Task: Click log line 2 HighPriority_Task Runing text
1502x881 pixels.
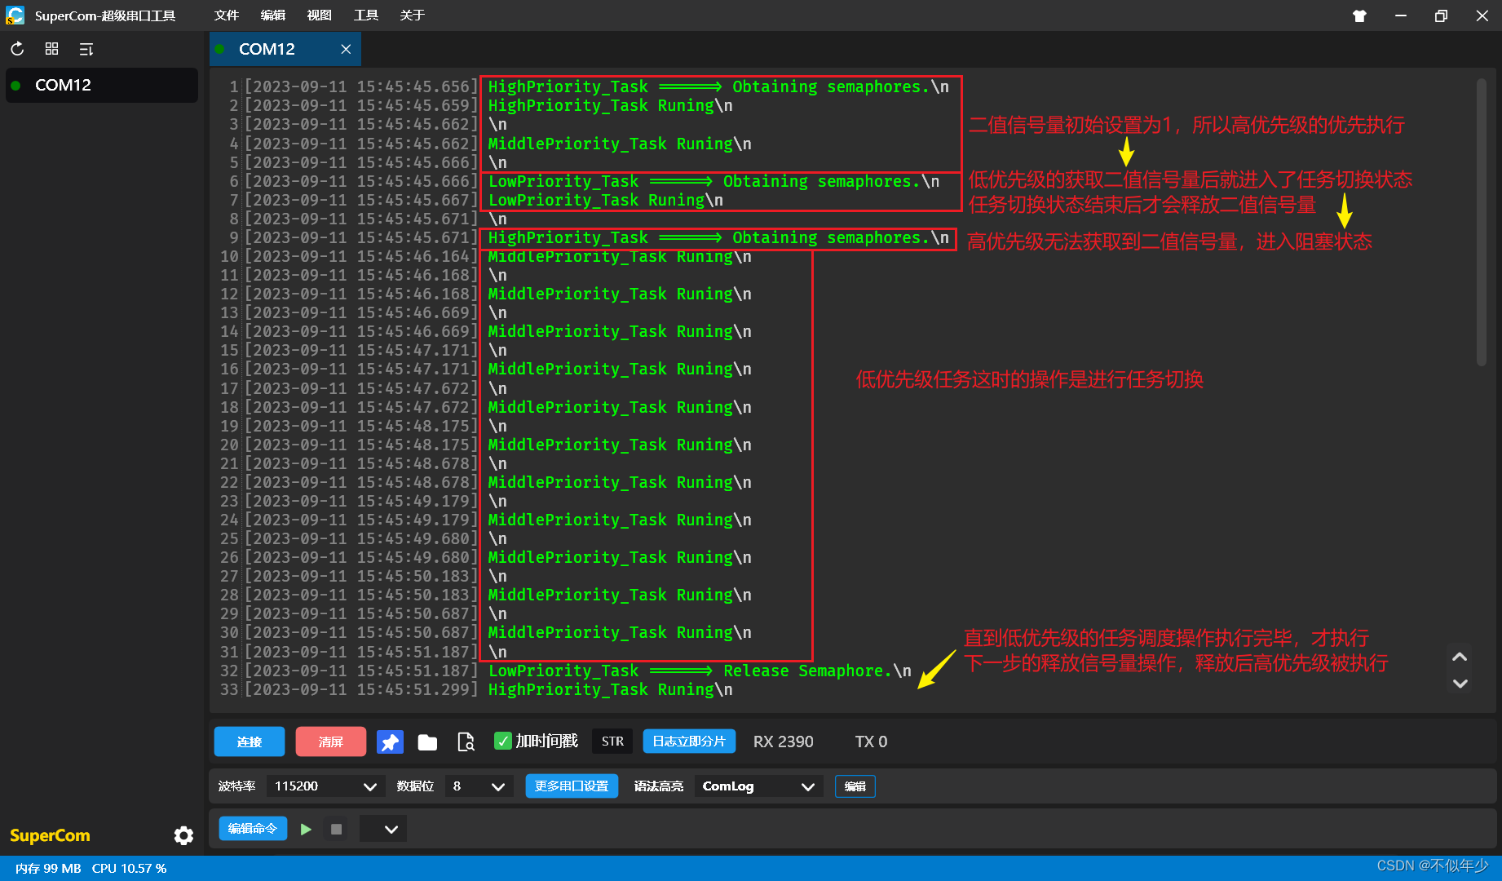Action: (x=610, y=105)
